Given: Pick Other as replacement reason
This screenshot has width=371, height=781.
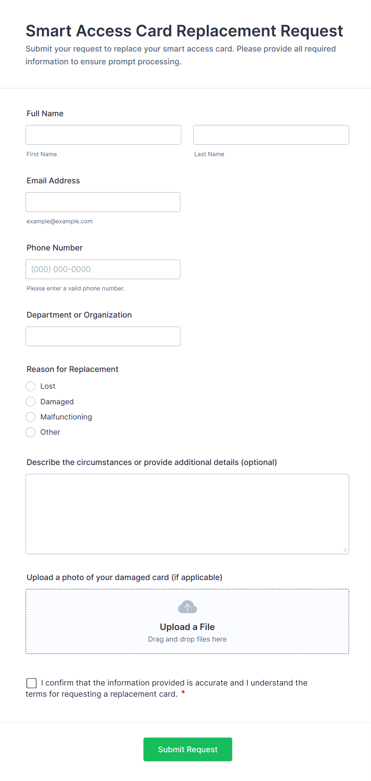Looking at the screenshot, I should pyautogui.click(x=31, y=432).
